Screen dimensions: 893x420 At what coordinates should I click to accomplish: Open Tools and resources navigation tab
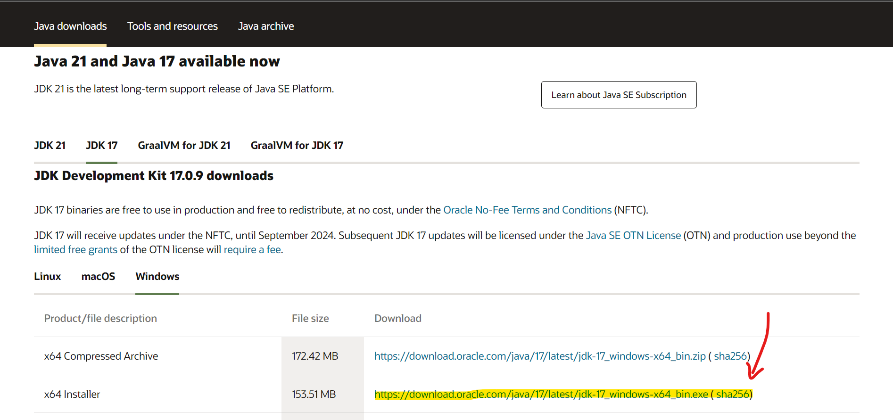pyautogui.click(x=173, y=26)
